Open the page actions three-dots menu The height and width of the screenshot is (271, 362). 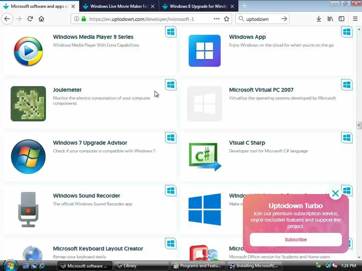pos(217,19)
